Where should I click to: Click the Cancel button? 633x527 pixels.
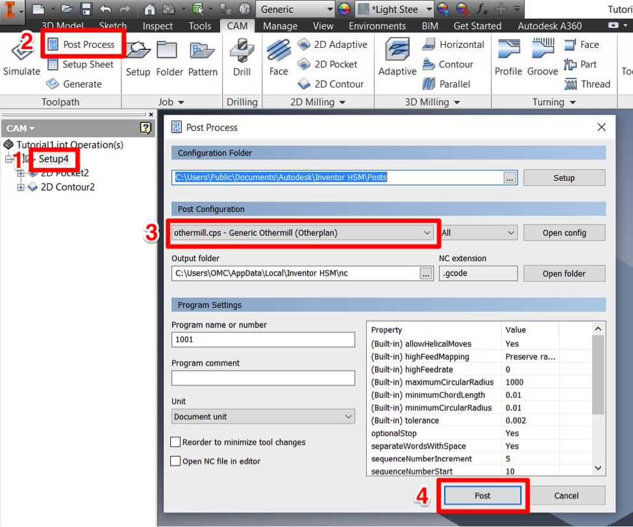coord(566,495)
